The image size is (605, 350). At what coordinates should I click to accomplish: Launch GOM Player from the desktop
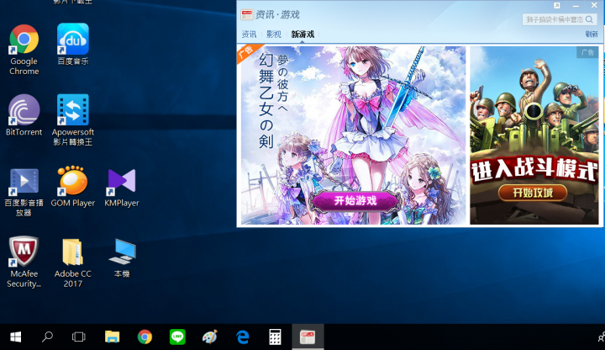click(73, 187)
